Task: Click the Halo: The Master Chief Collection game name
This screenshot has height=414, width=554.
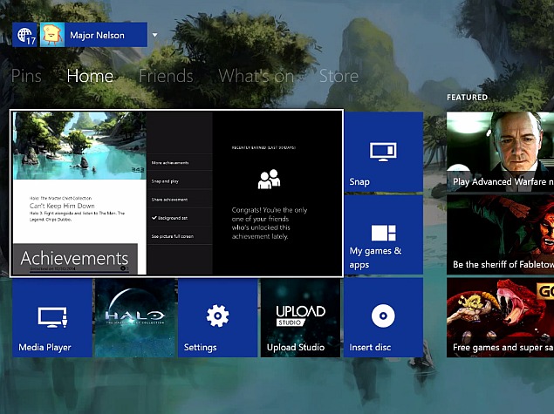Action: tap(60, 198)
